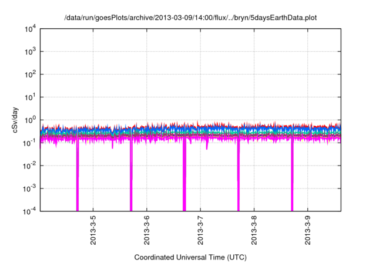Viewport: 376px width, 263px height.
Task: Click the 10^-2 y-axis tick label
Action: pyautogui.click(x=29, y=166)
